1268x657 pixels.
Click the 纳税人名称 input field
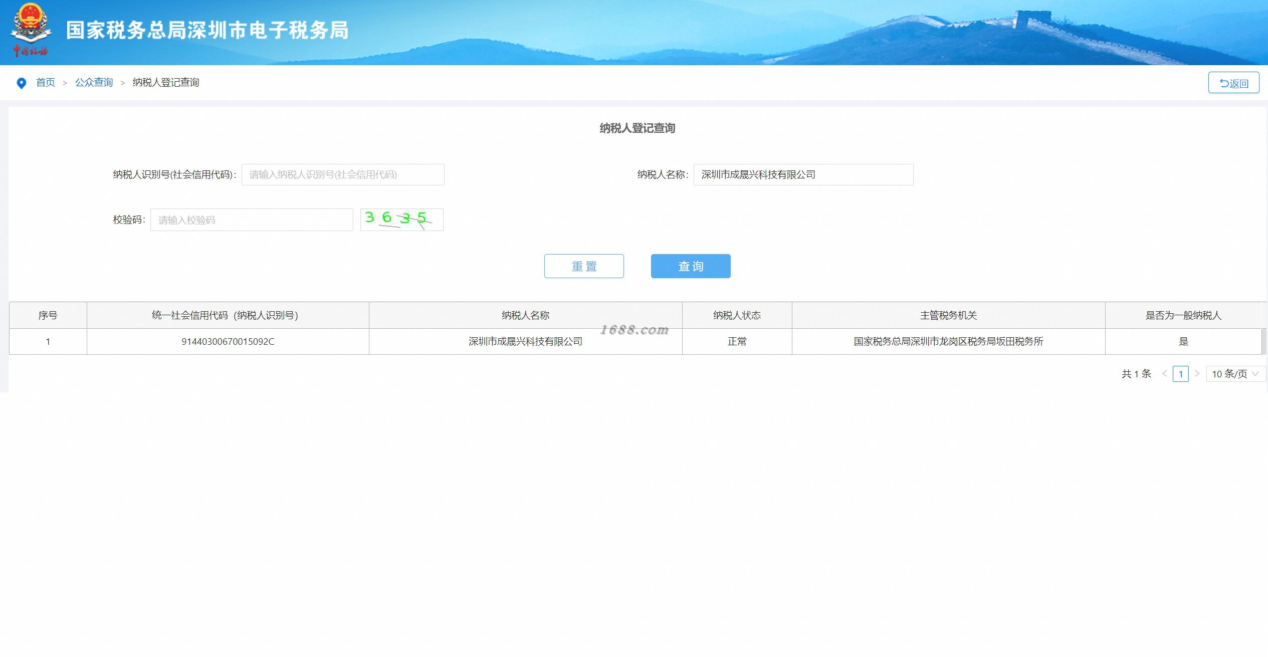[803, 175]
